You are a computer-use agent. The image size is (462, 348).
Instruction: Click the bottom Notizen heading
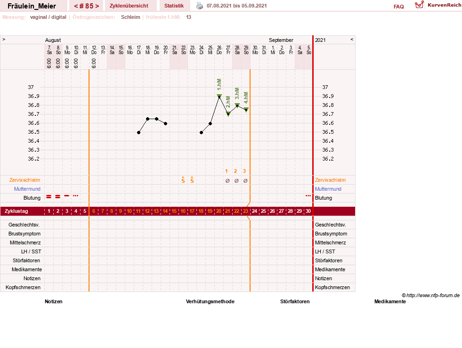pos(54,301)
